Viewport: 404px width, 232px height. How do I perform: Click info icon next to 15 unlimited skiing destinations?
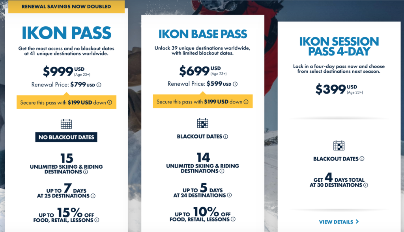pos(85,172)
